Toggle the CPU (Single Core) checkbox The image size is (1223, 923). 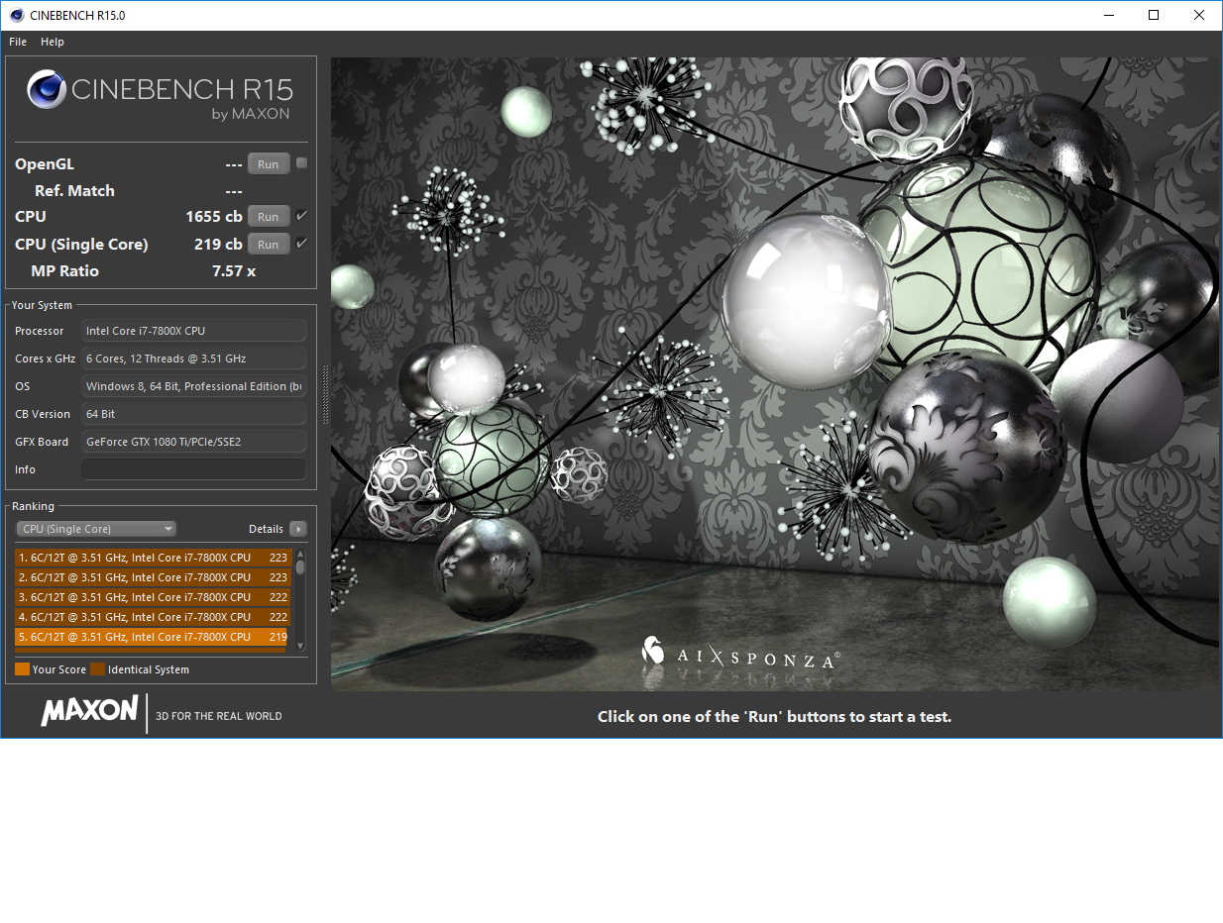click(301, 244)
